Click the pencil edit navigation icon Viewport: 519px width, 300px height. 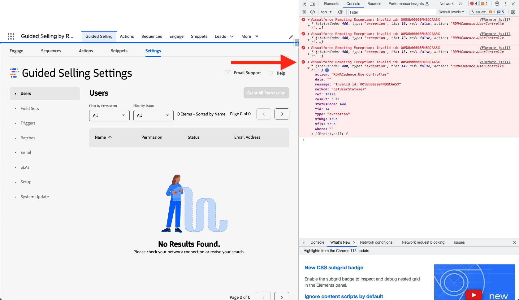pos(291,37)
